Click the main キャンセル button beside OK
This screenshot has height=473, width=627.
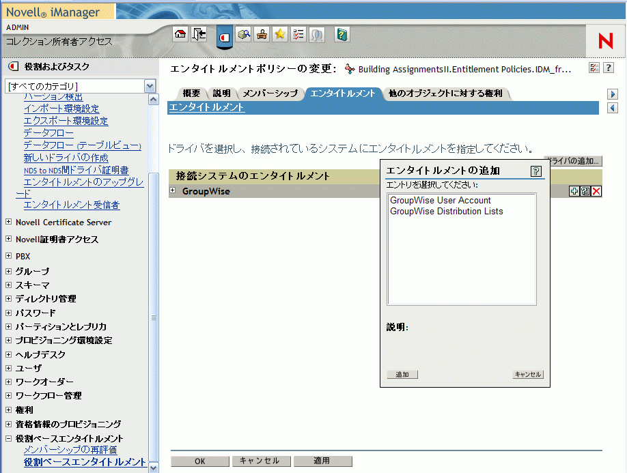(262, 461)
